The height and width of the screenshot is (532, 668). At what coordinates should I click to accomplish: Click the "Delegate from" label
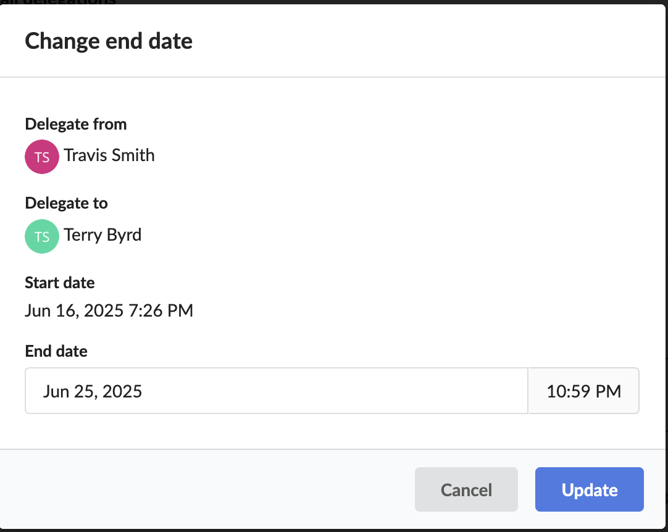[76, 124]
